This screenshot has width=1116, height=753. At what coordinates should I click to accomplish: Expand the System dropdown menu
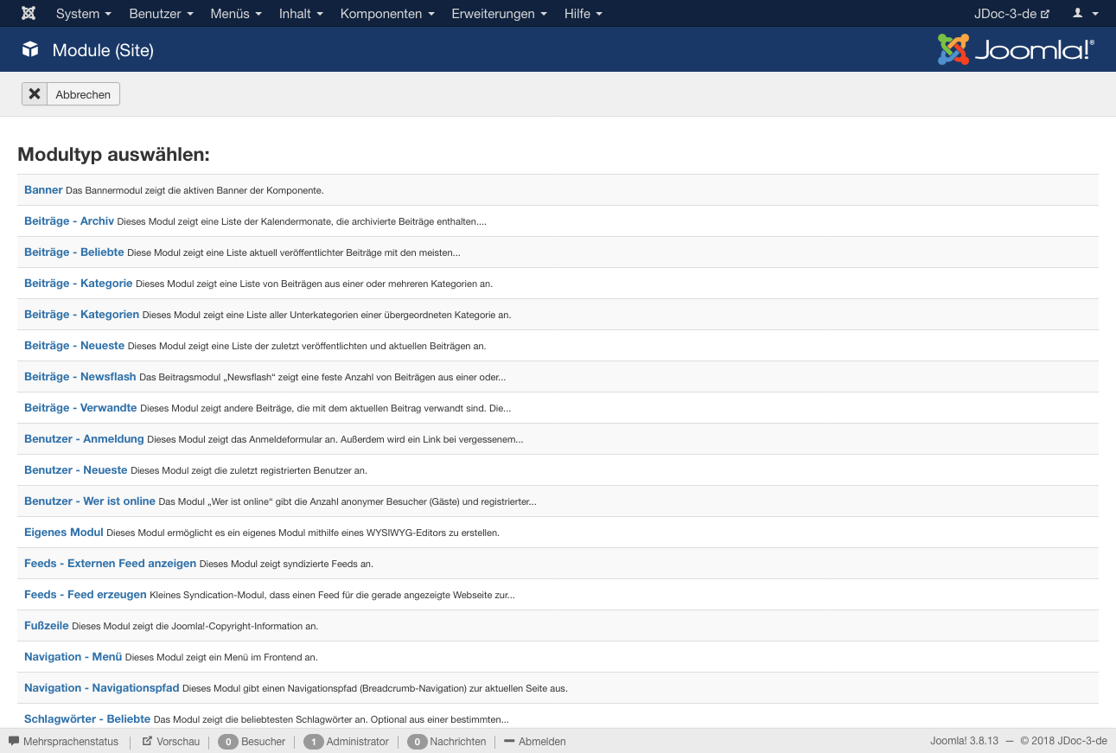(x=83, y=14)
